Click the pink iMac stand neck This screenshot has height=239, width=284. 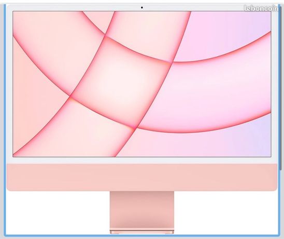pos(142,210)
